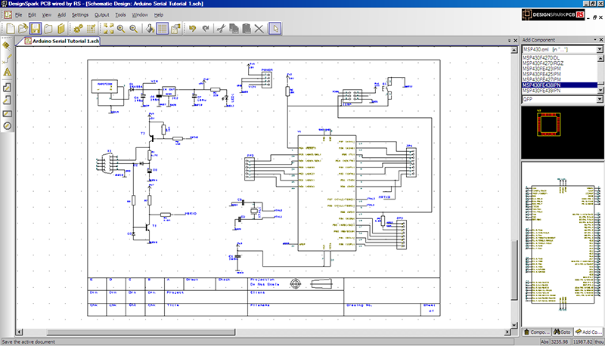Viewport: 605px width, 346px height.
Task: Click the Delete X icon in toolbar
Action: click(x=259, y=29)
